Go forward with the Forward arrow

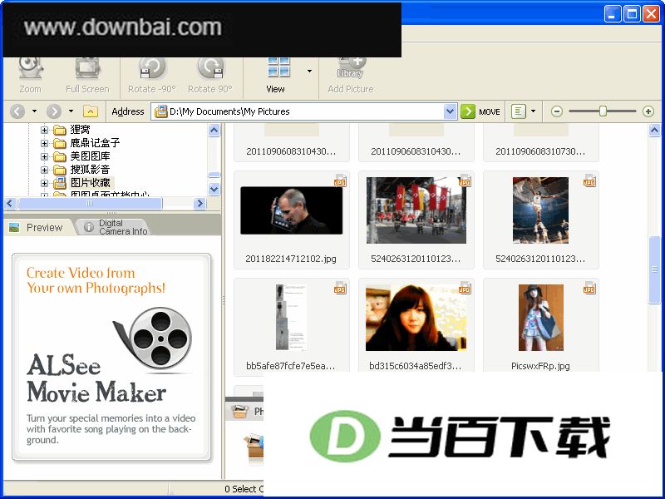click(x=54, y=111)
